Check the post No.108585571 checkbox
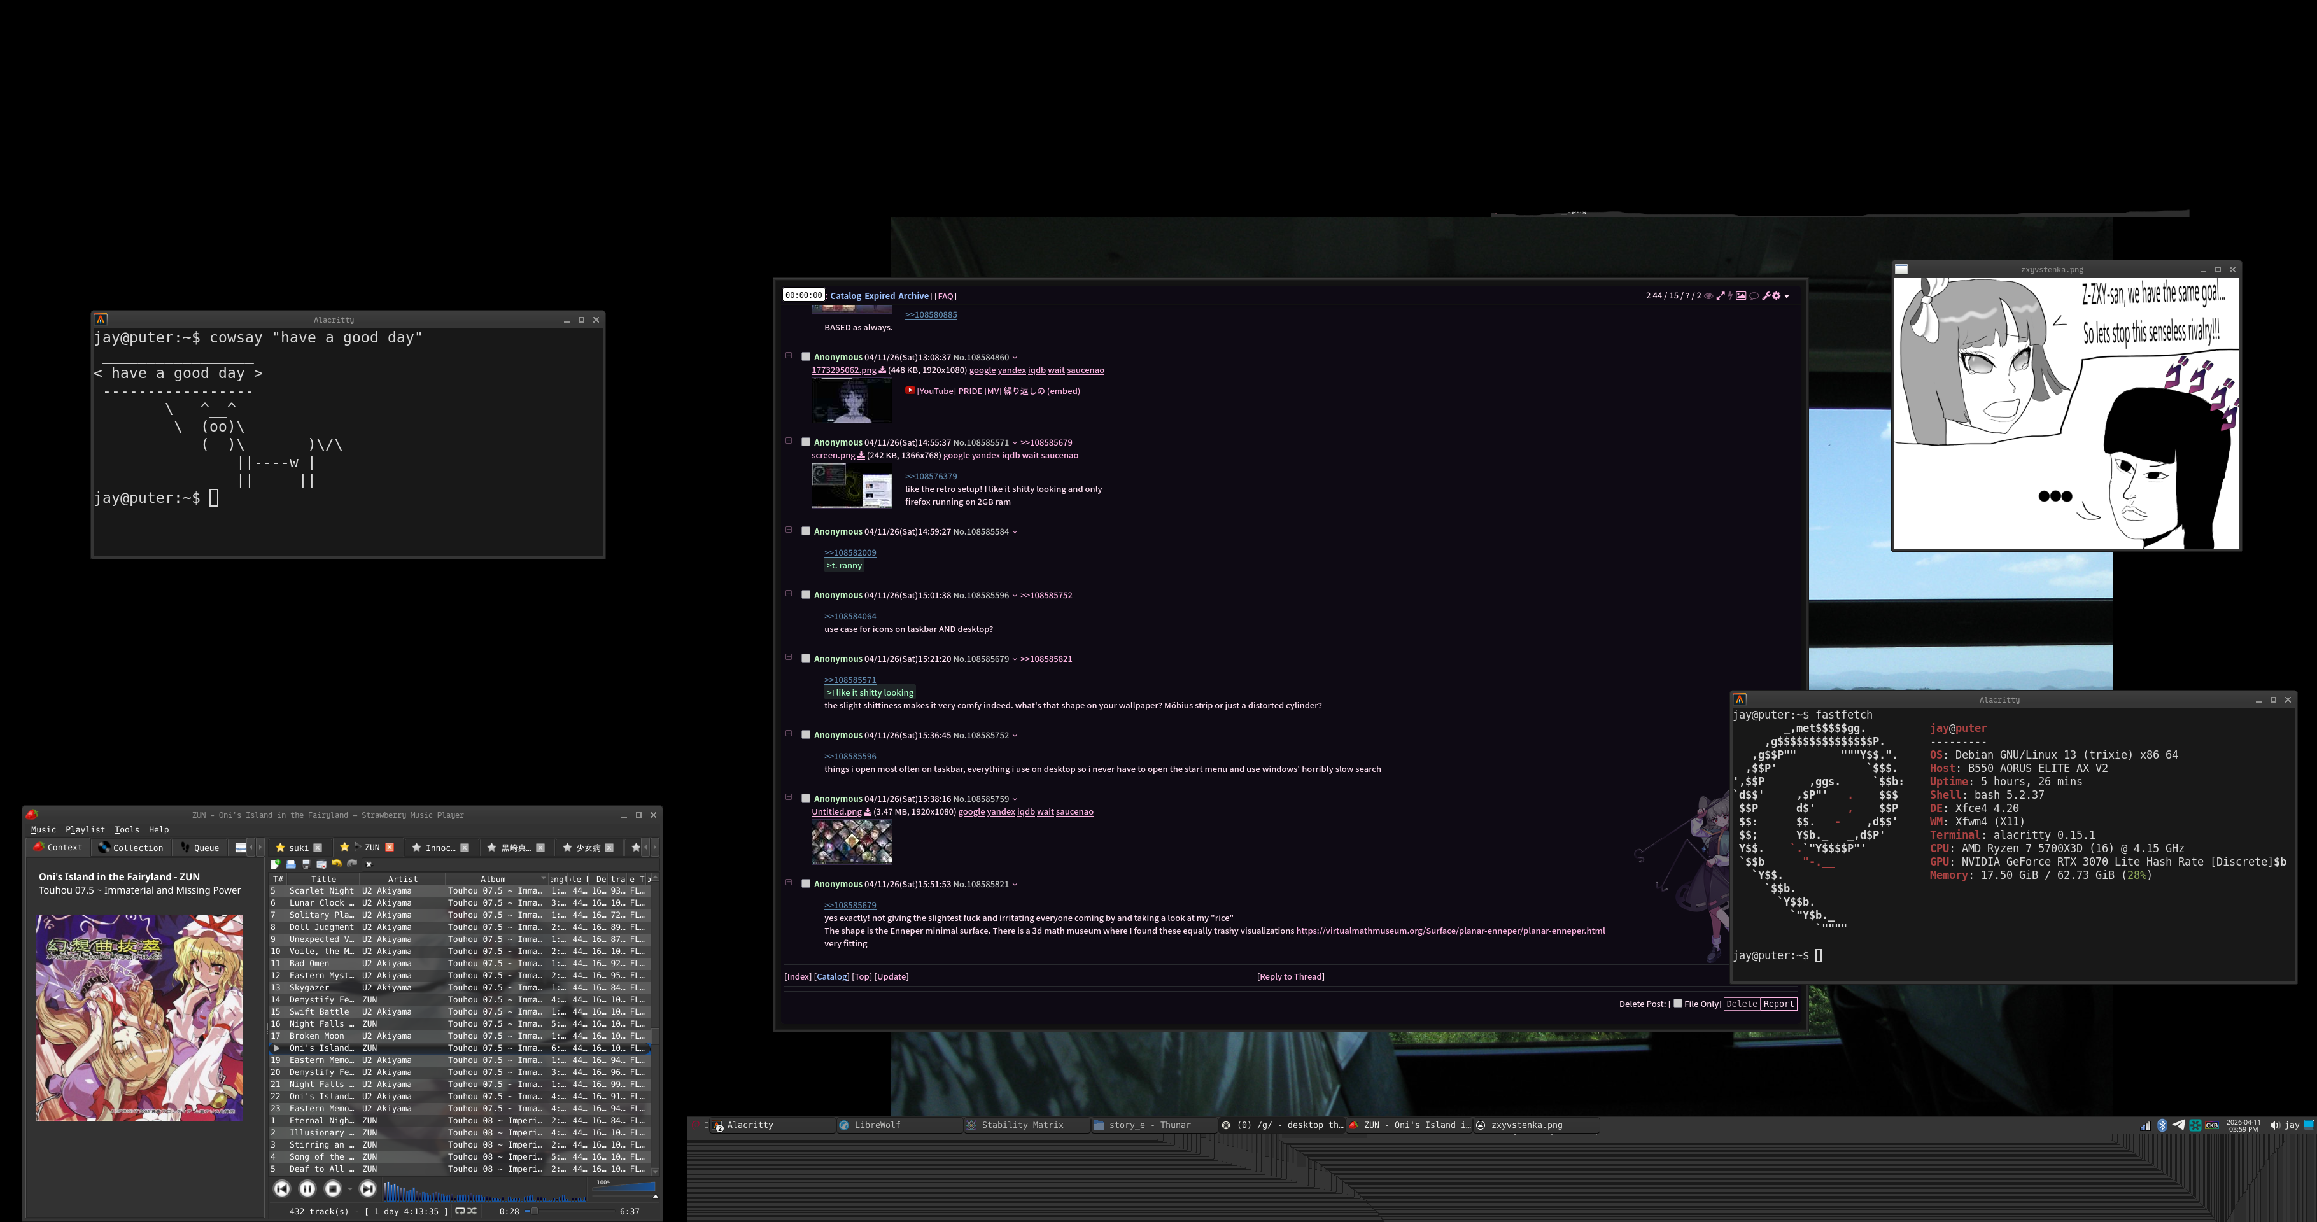 pyautogui.click(x=806, y=442)
